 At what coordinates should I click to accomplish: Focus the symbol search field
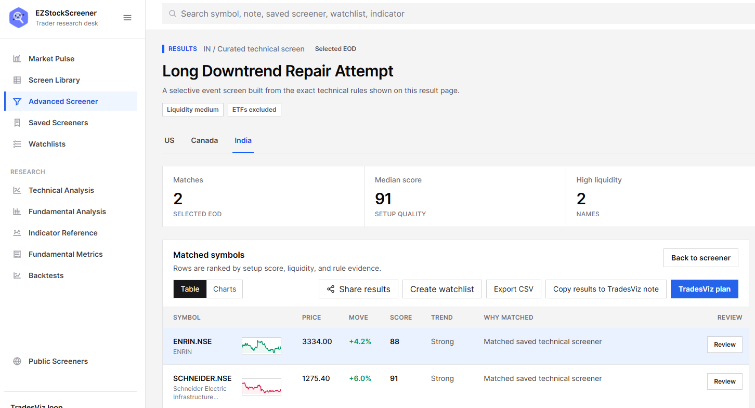pos(459,14)
